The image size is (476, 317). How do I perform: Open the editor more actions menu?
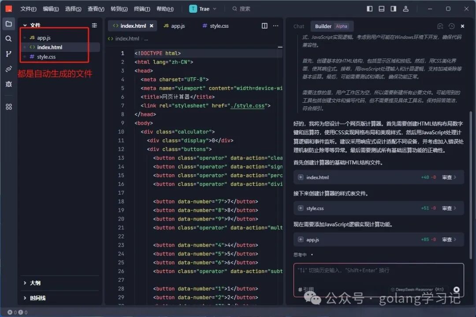(275, 26)
